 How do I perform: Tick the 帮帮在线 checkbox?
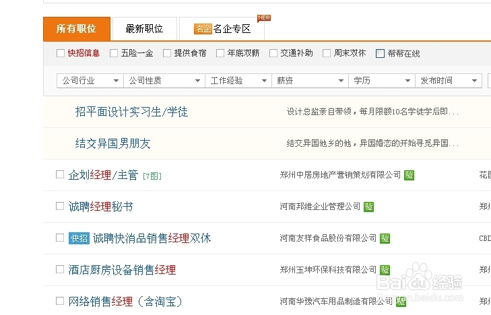[380, 53]
